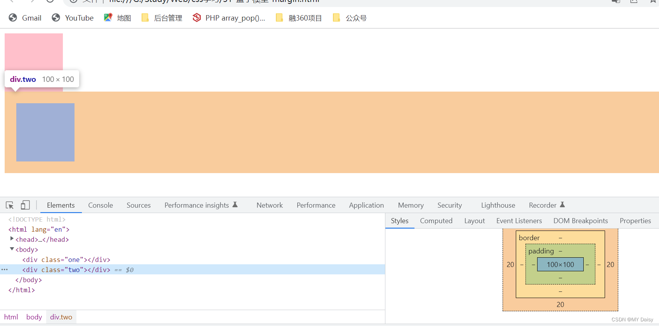Collapse the body element node
Image resolution: width=659 pixels, height=326 pixels.
[12, 249]
